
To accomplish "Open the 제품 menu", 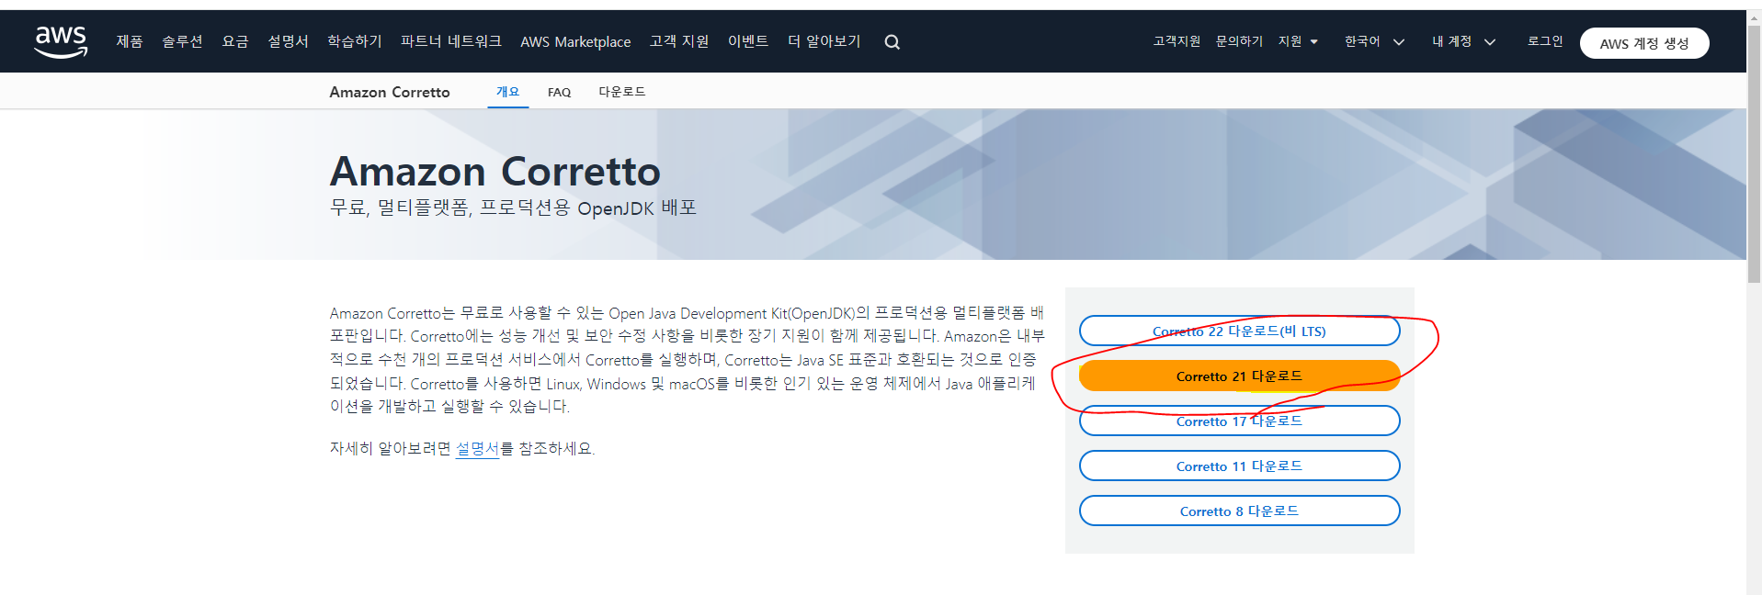I will (129, 41).
